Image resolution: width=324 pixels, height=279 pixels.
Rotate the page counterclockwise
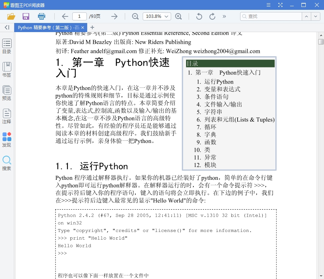pyautogui.click(x=199, y=16)
